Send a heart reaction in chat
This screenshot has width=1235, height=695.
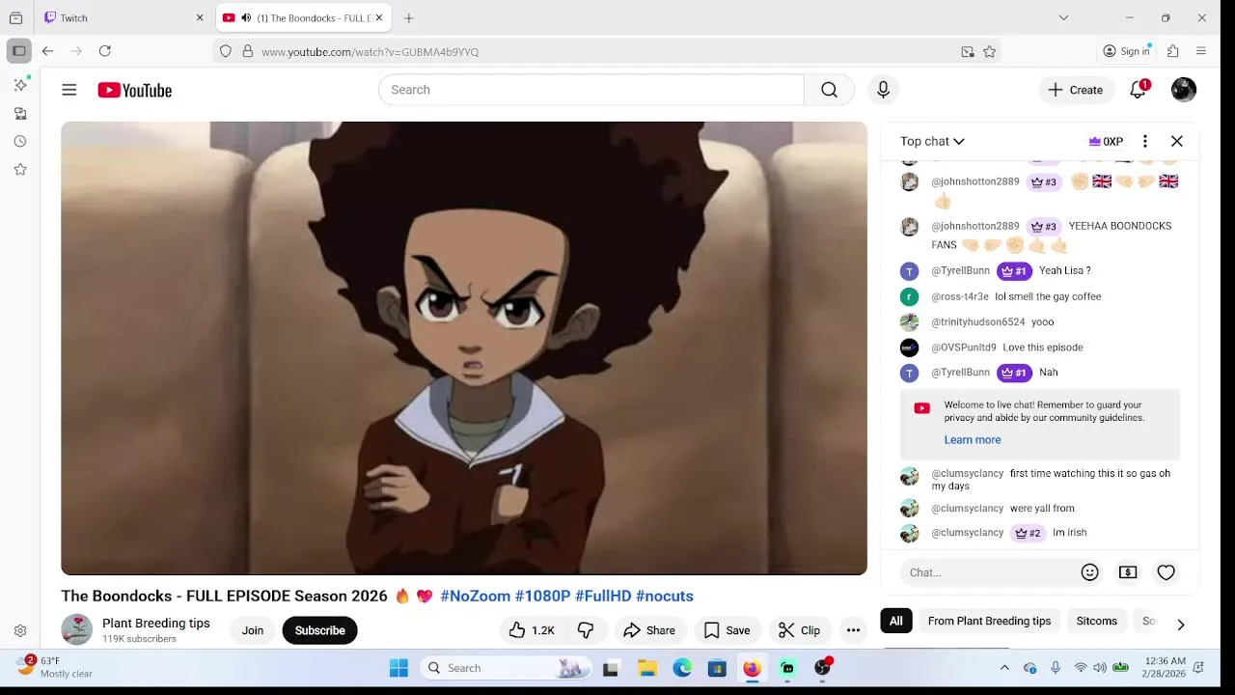[x=1166, y=572]
